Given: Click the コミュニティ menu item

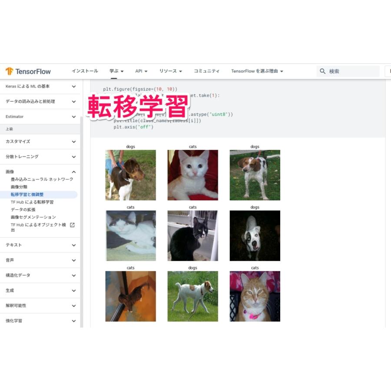Looking at the screenshot, I should [x=207, y=71].
